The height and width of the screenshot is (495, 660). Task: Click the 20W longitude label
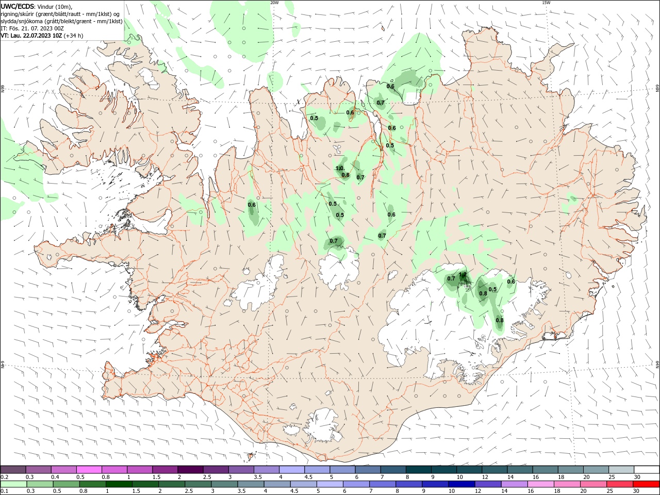(274, 3)
